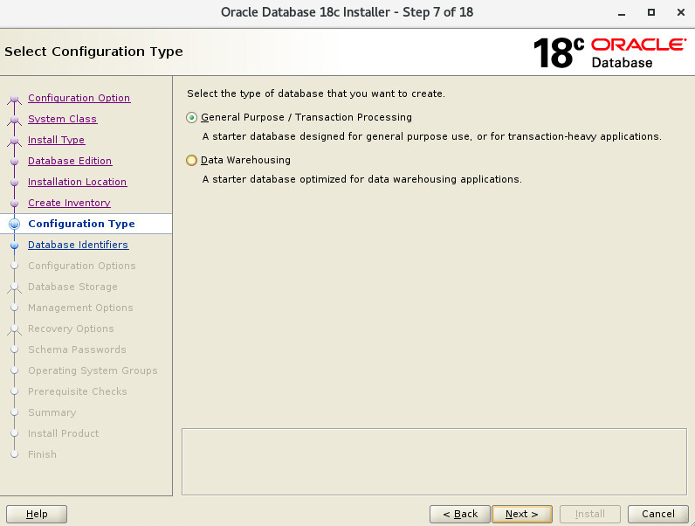Open Help for this step
Viewport: 695px width, 526px height.
click(37, 514)
